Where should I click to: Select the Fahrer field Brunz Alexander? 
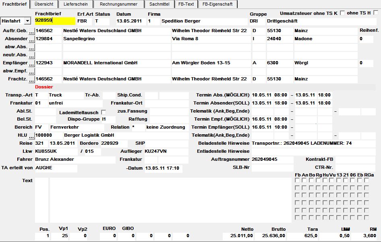(75, 159)
